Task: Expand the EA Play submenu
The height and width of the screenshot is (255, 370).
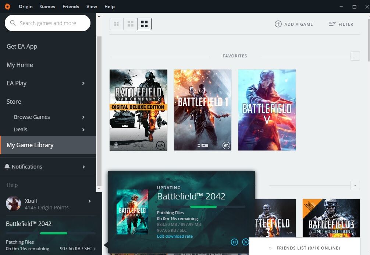Action: 83,84
